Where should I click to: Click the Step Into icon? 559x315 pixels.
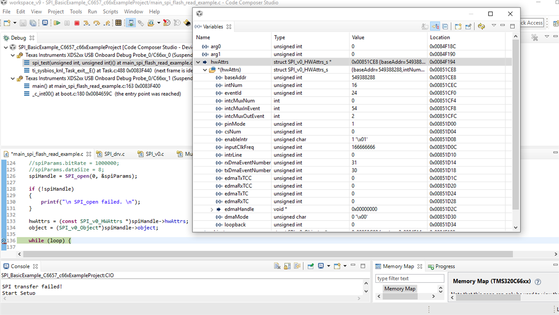(86, 23)
